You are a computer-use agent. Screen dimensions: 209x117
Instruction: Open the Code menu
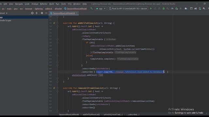(x=27, y=4)
